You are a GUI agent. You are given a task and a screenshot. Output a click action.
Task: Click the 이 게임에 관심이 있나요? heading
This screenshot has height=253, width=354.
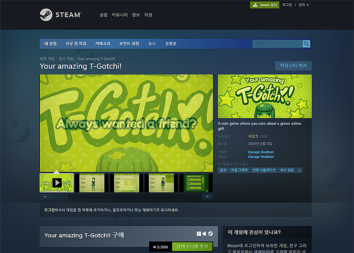pyautogui.click(x=254, y=232)
